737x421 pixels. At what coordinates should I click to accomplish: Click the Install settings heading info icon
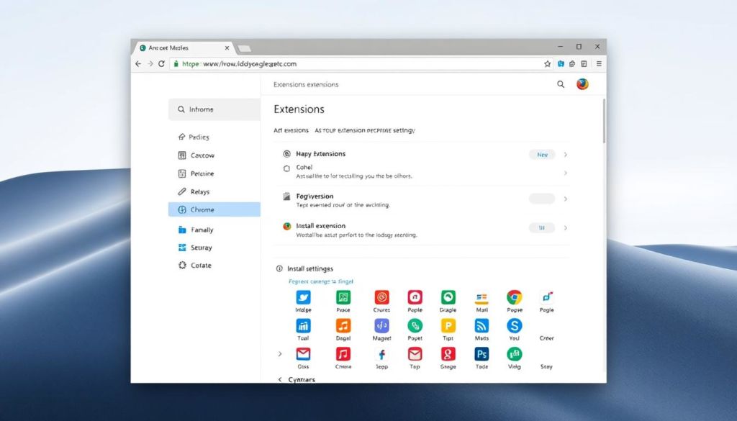(x=279, y=268)
